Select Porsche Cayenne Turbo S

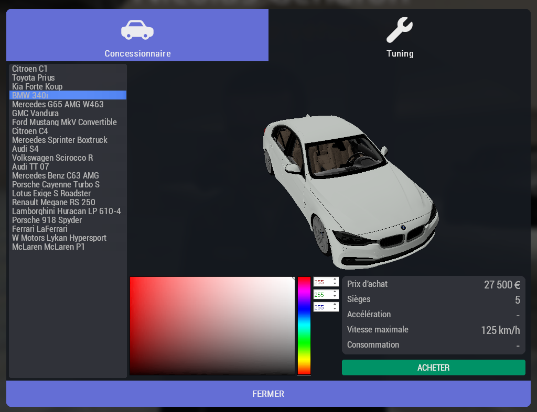68,184
